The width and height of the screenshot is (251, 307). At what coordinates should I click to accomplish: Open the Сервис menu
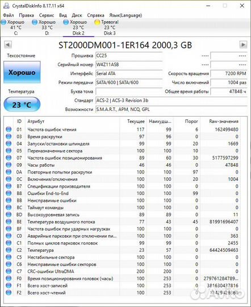47,15
